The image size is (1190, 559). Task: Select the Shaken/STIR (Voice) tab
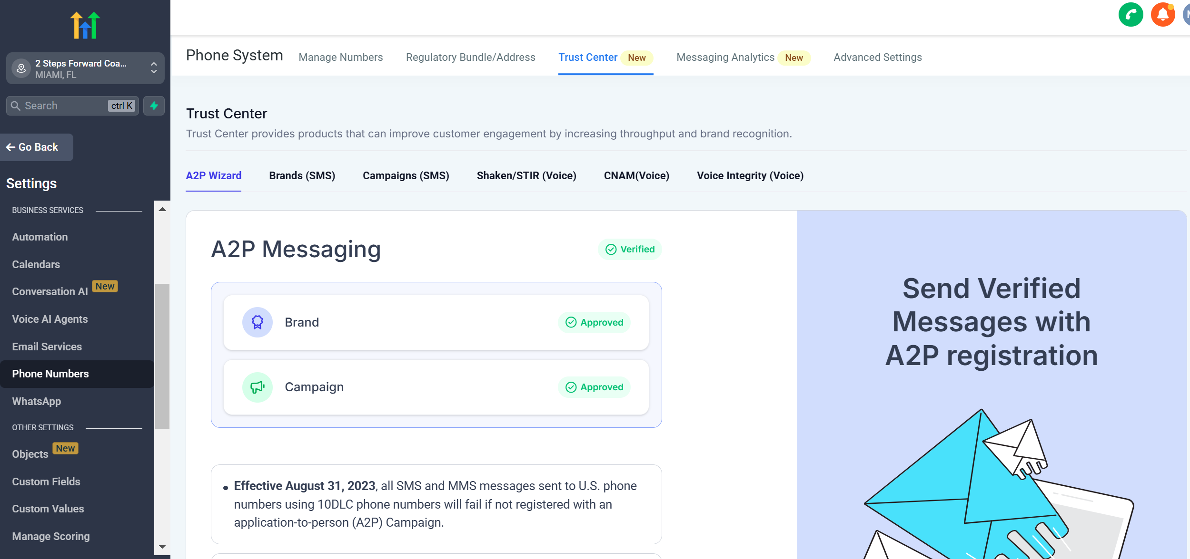tap(526, 176)
